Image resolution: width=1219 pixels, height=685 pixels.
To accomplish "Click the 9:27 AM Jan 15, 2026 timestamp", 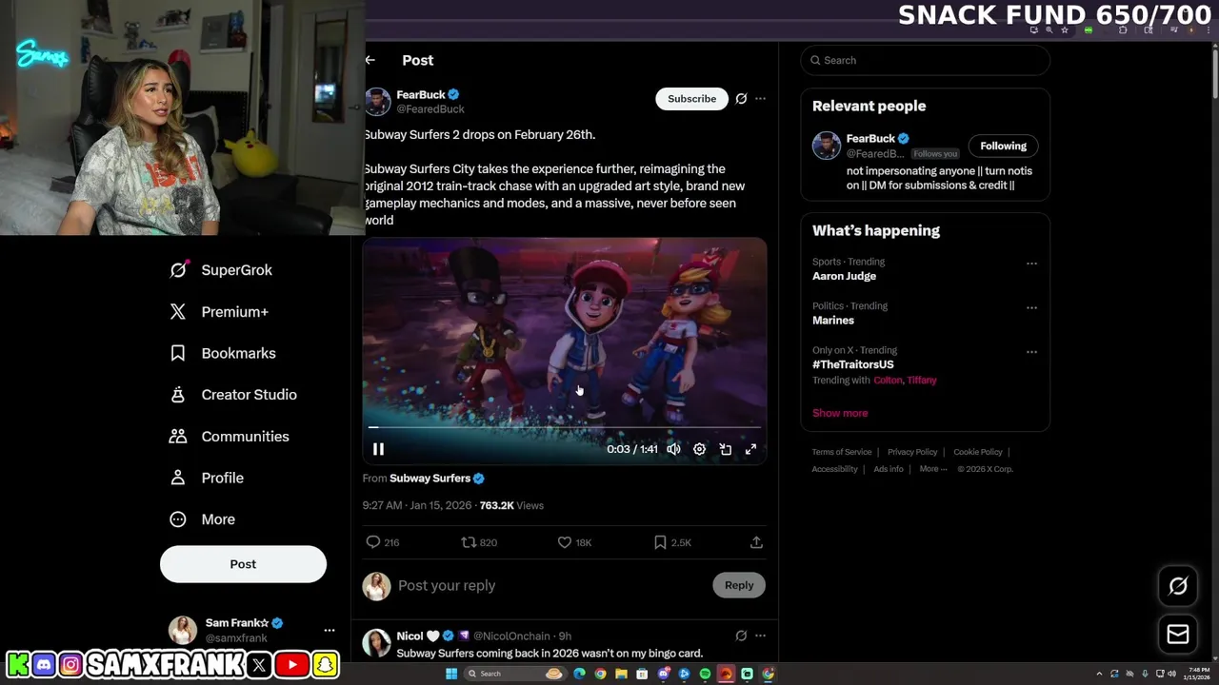I will tap(417, 505).
